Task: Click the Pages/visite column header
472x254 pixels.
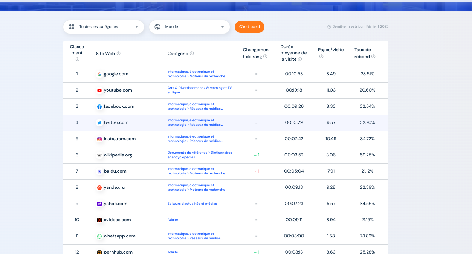Action: [x=331, y=50]
